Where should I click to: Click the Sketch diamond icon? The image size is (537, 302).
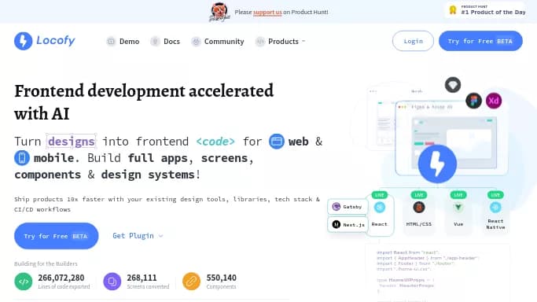453,85
